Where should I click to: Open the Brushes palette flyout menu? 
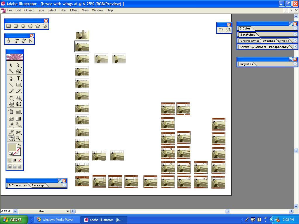tap(295, 40)
